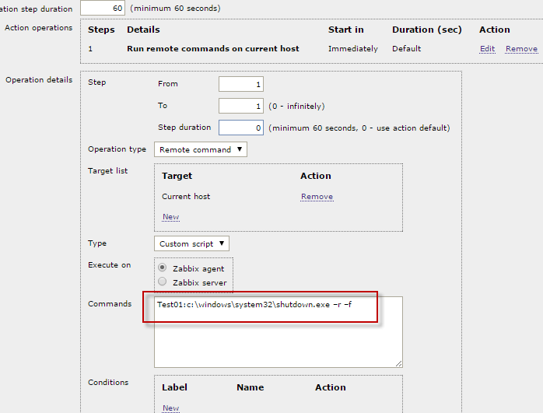Click the Current host target entry
543x413 pixels.
186,197
